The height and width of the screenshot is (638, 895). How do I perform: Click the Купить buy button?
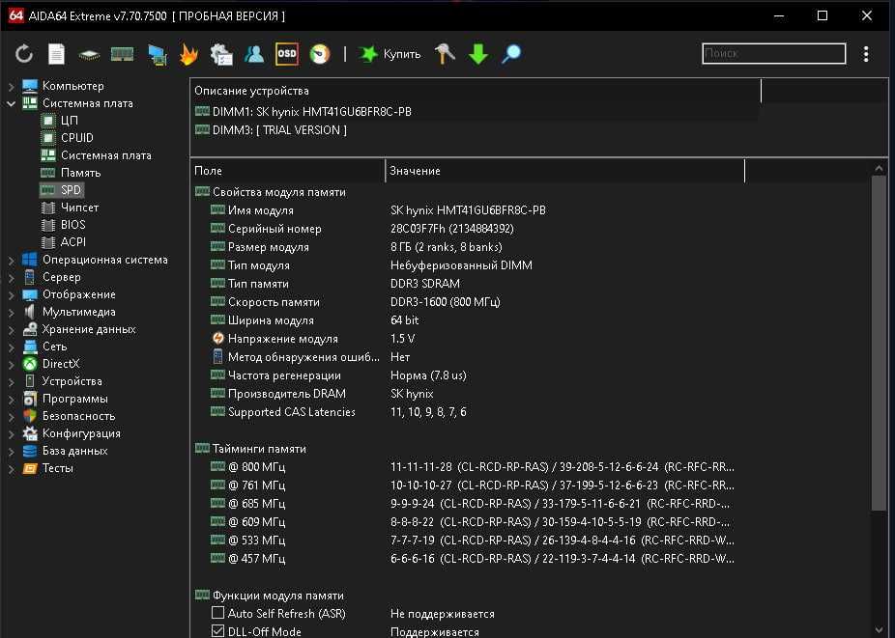(390, 54)
